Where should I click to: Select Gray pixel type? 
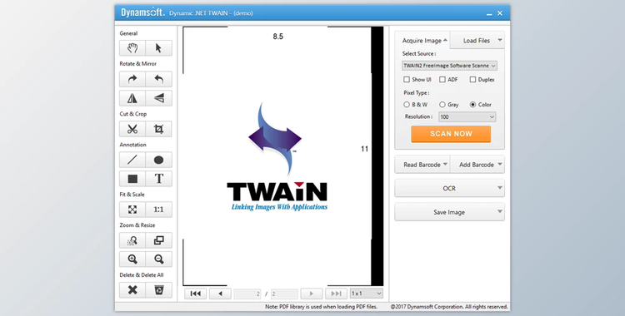[442, 105]
